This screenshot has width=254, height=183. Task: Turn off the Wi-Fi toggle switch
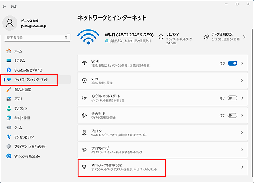pos(232,63)
